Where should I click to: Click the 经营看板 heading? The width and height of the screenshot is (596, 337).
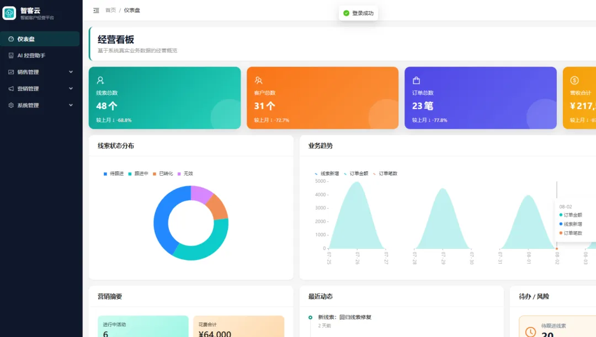point(116,40)
